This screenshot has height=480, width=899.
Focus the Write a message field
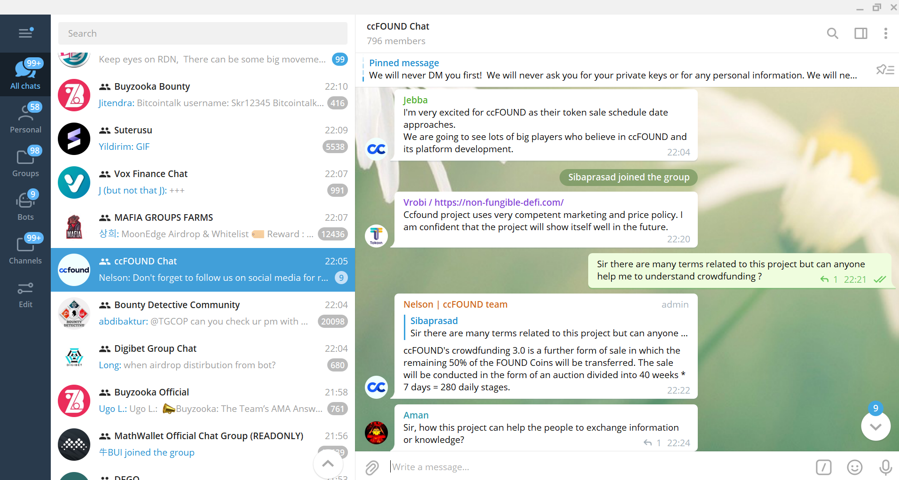[597, 467]
